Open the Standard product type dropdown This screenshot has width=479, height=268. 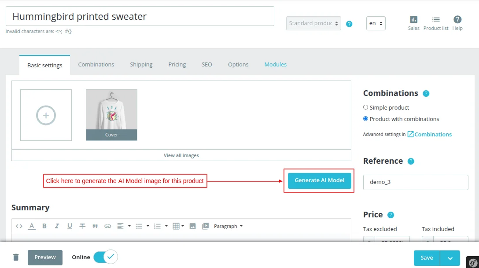313,23
